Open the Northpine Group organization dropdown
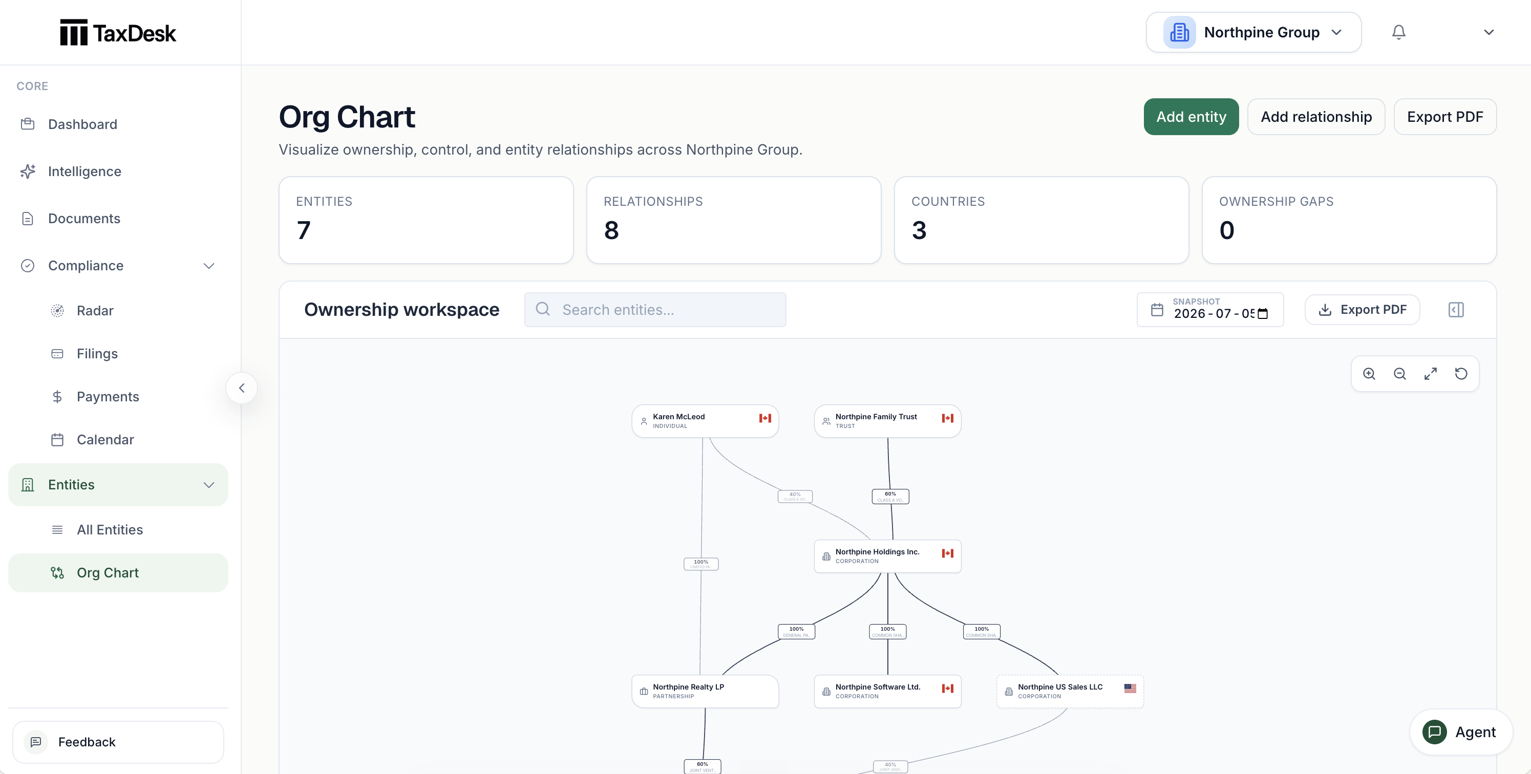This screenshot has height=774, width=1531. pyautogui.click(x=1253, y=32)
